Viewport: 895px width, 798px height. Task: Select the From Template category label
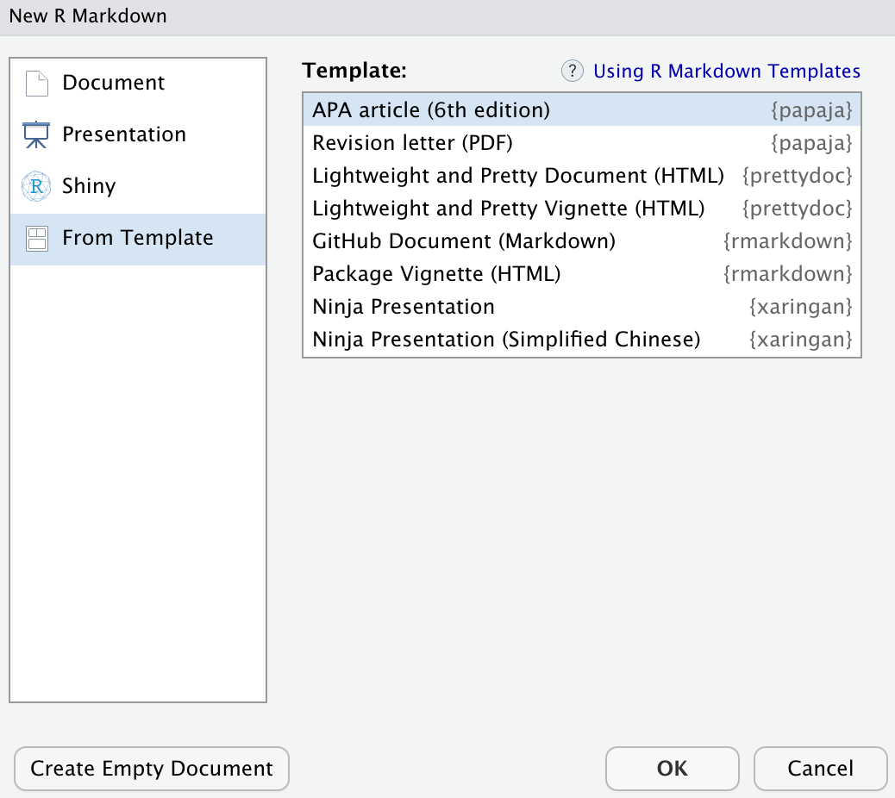point(138,237)
